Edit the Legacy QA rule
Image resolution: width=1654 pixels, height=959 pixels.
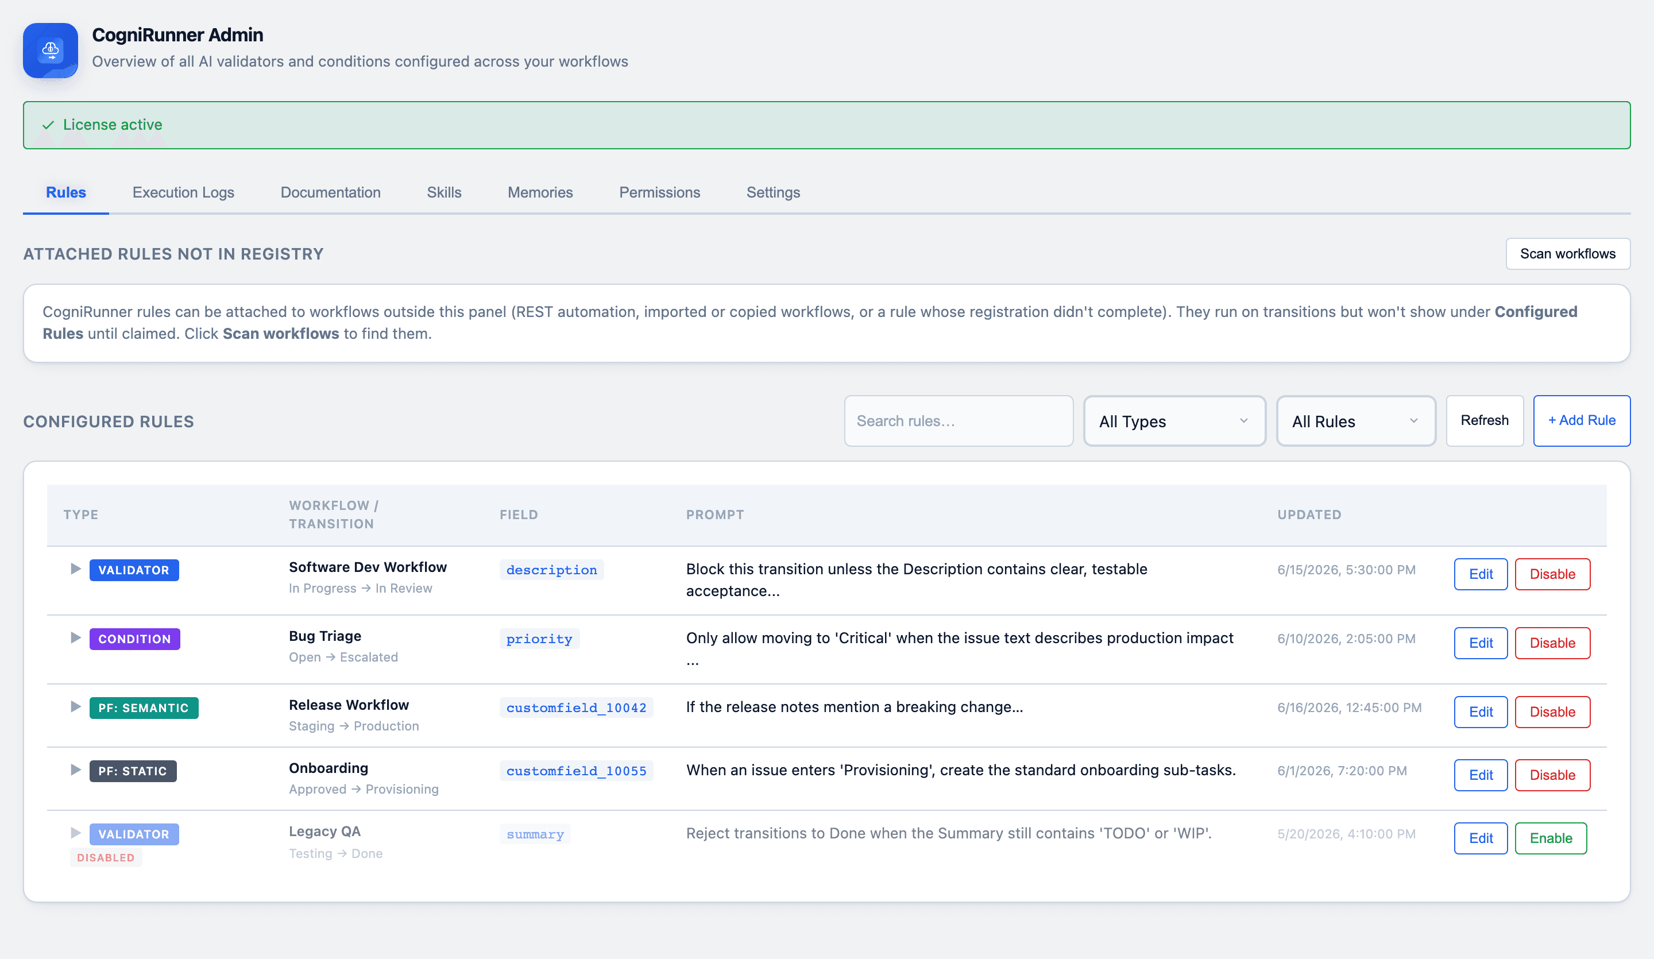click(x=1480, y=838)
